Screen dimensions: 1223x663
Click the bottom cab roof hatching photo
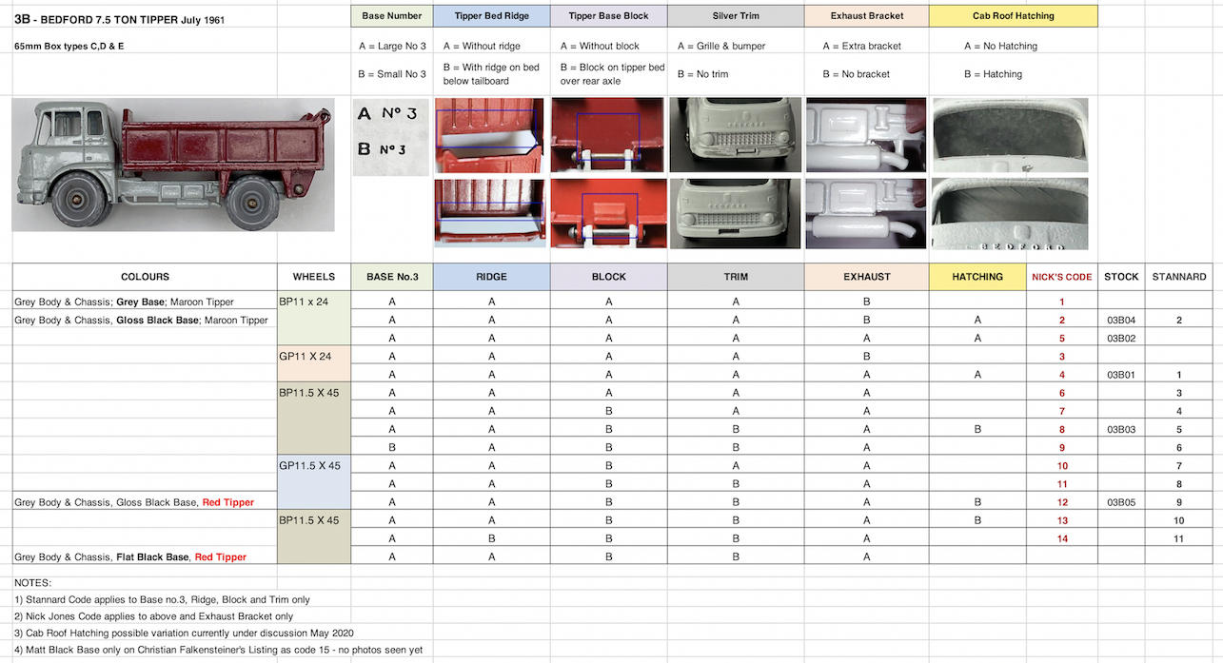[x=1013, y=214]
